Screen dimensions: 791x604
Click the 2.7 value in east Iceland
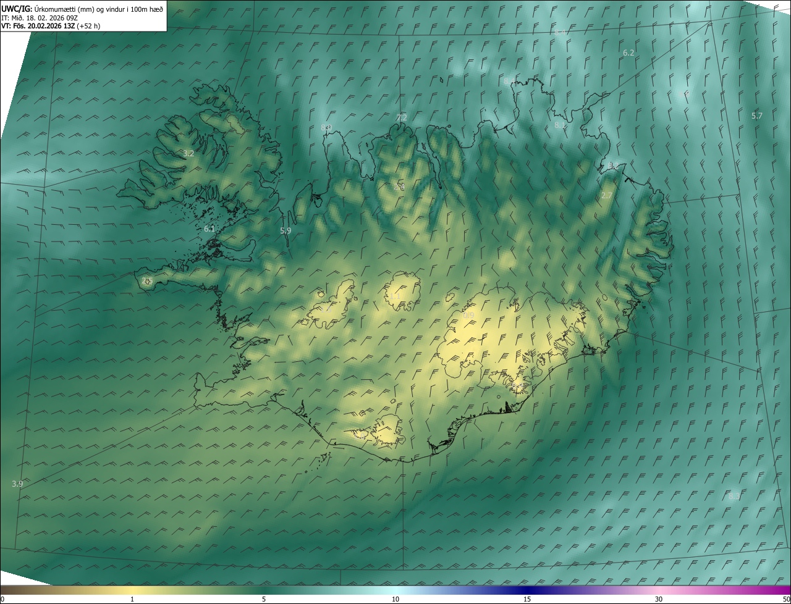607,195
